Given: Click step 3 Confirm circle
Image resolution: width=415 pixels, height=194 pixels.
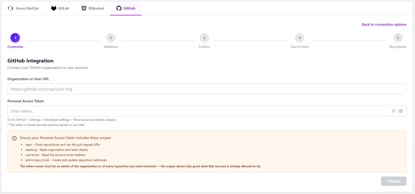Looking at the screenshot, I should tap(204, 38).
